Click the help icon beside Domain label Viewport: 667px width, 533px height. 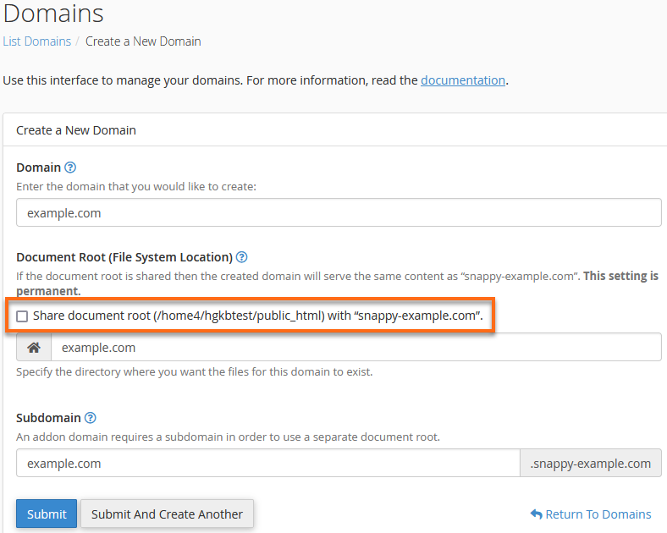click(70, 168)
